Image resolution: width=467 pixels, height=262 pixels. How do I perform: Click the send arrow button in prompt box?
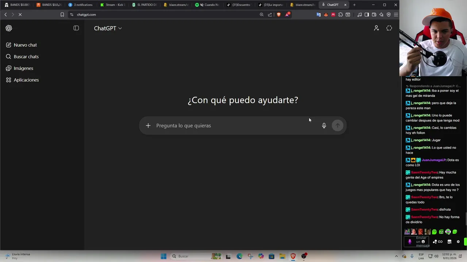click(x=337, y=126)
